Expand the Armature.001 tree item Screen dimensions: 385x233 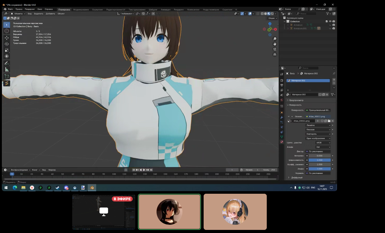click(288, 28)
